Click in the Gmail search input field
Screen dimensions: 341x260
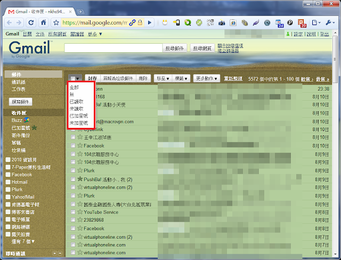(x=113, y=48)
